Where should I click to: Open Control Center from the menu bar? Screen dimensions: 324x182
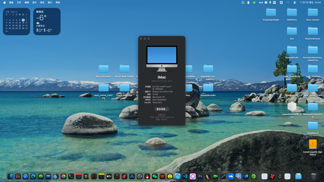click(x=295, y=3)
